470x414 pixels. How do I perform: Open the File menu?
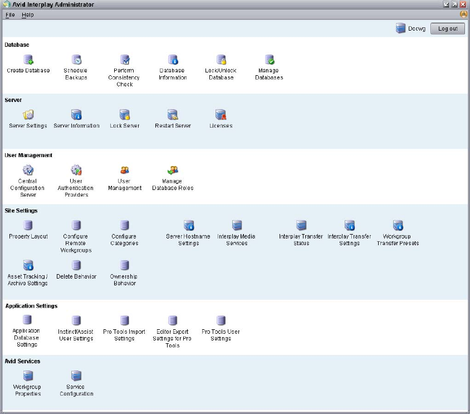pyautogui.click(x=10, y=14)
